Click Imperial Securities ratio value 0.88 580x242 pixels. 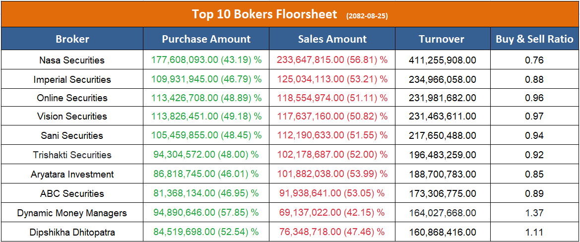534,79
